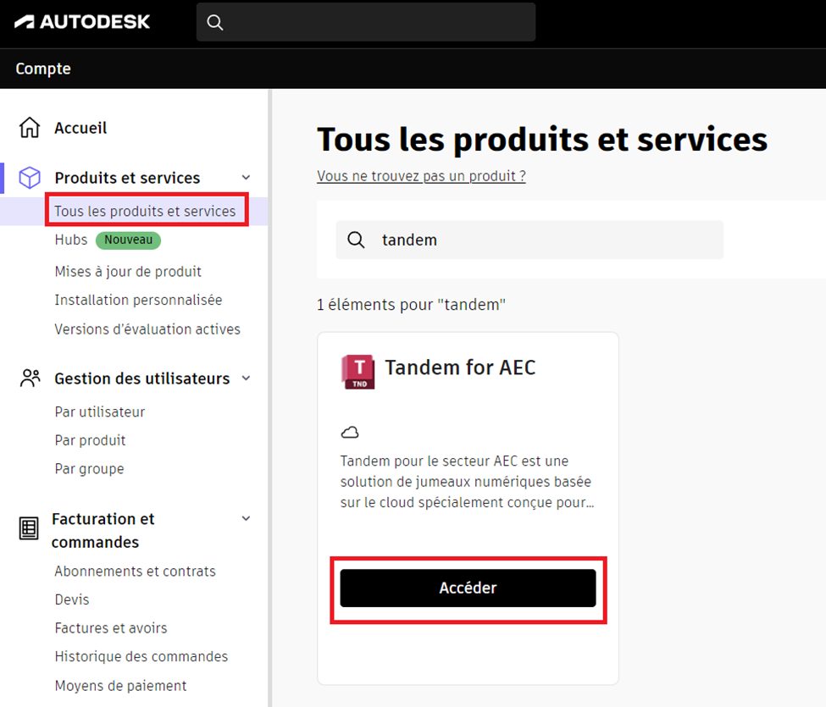Collapse the Gestion des utilisateurs chevron
The height and width of the screenshot is (707, 826).
[247, 378]
